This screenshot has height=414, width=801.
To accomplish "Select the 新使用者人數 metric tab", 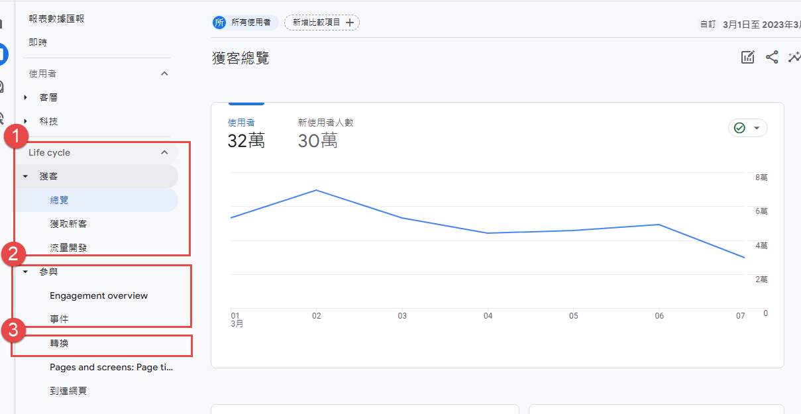I will [325, 133].
